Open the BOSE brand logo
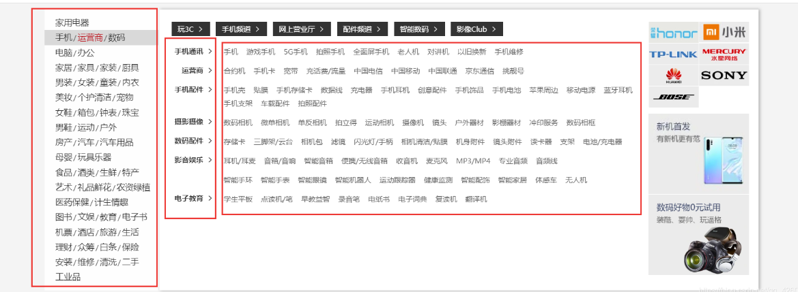Viewport: 798px width, 292px height. pos(673,97)
